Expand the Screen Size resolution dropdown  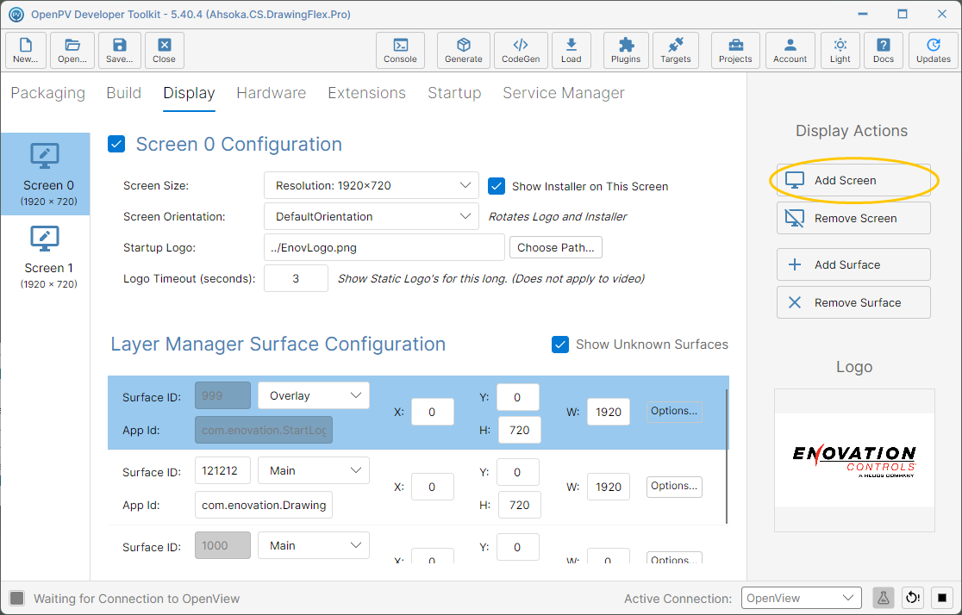point(372,185)
